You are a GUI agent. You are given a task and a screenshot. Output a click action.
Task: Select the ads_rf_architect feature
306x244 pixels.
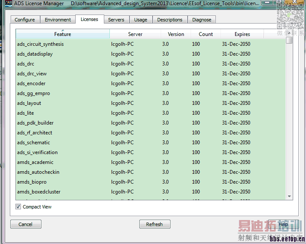[35, 133]
